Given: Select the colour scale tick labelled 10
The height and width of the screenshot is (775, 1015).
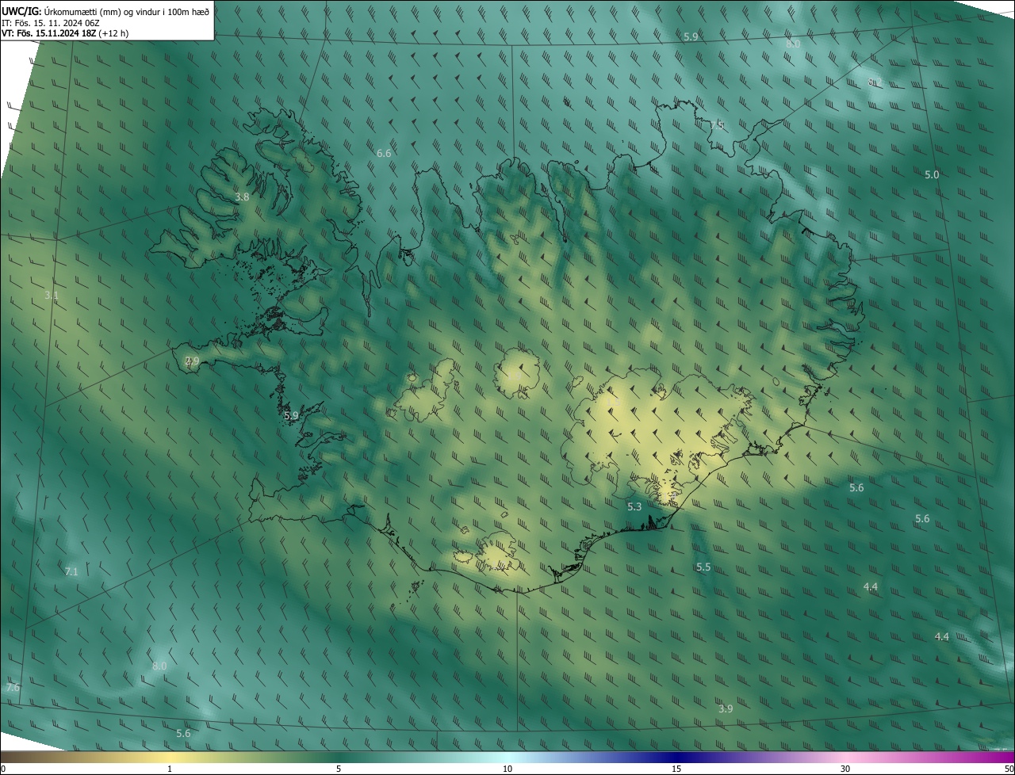Looking at the screenshot, I should (x=507, y=769).
